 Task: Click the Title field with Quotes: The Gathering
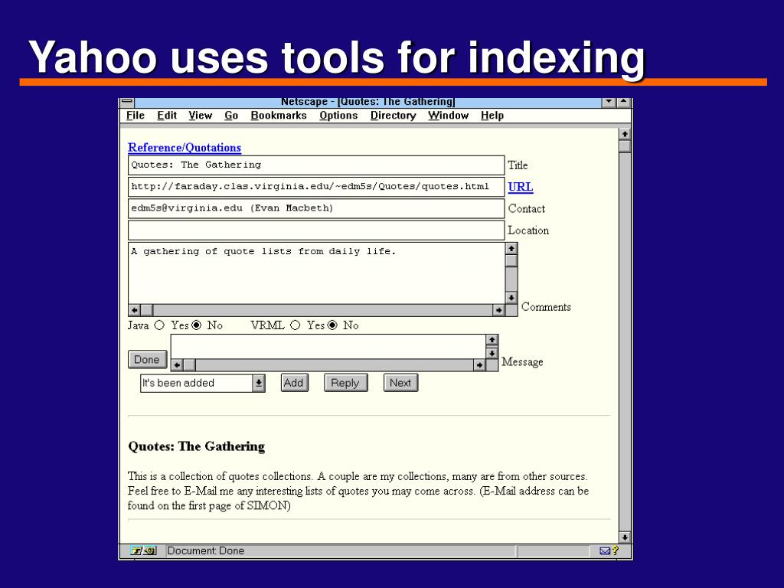coord(316,165)
